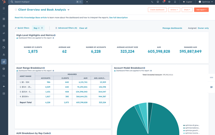Favorite the dashboard with the star icon
This screenshot has width=215, height=135.
[16, 10]
